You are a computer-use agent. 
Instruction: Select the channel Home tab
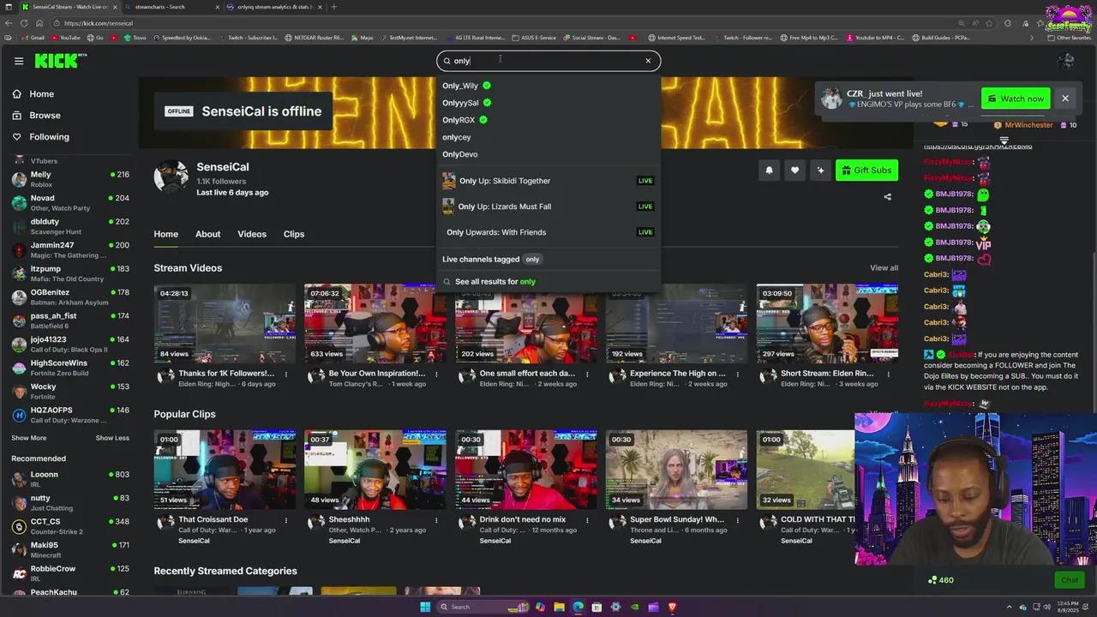point(166,234)
